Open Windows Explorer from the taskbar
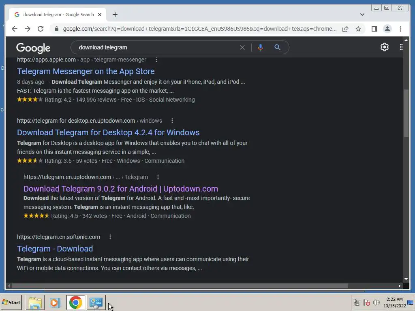 [35, 302]
